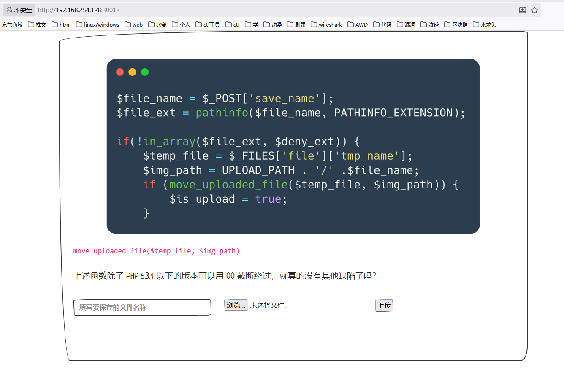Click the red dot in code window
564x378 pixels.
pyautogui.click(x=120, y=72)
